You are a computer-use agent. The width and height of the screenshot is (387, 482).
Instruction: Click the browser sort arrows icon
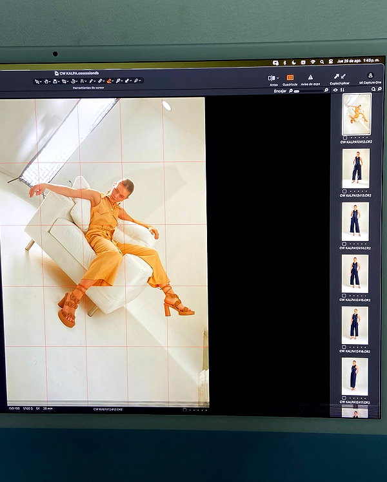point(342,90)
